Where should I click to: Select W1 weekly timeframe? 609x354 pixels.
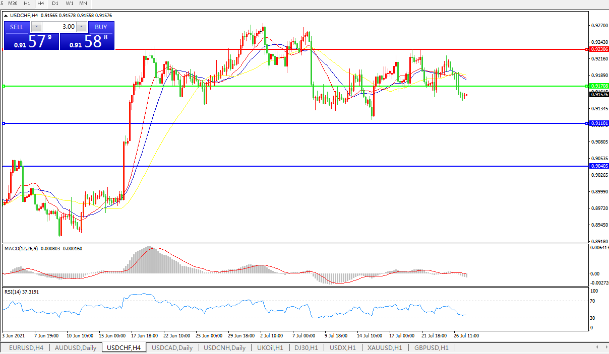(70, 3)
